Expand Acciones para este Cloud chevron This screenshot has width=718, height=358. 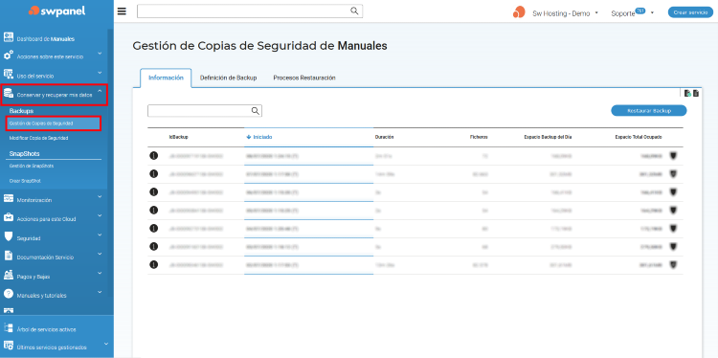[100, 216]
